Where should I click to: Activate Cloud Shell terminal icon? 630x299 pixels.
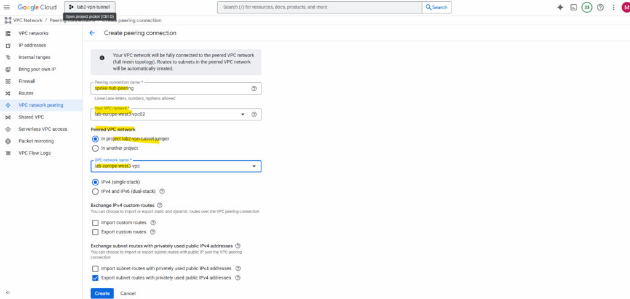click(x=573, y=7)
